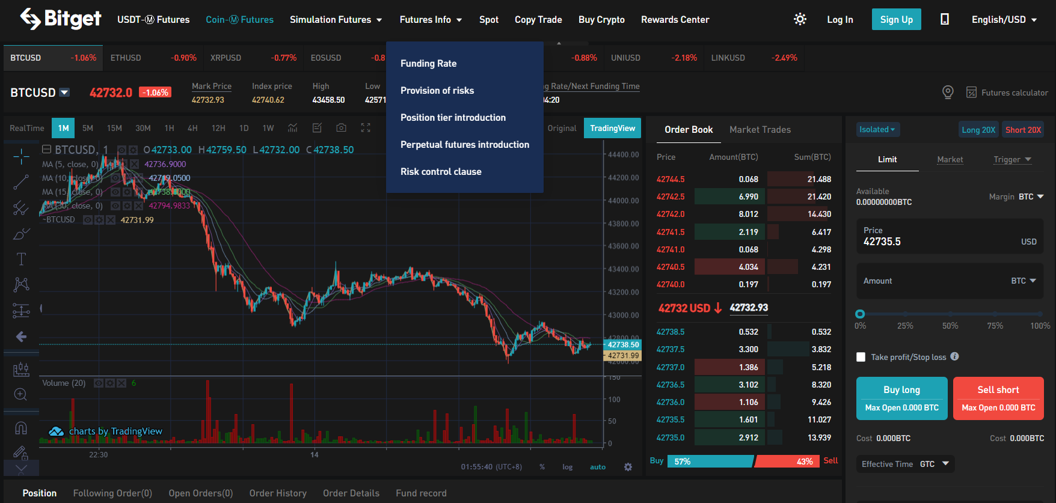Activate the zoom in magnifier tool
1056x503 pixels.
(x=20, y=394)
